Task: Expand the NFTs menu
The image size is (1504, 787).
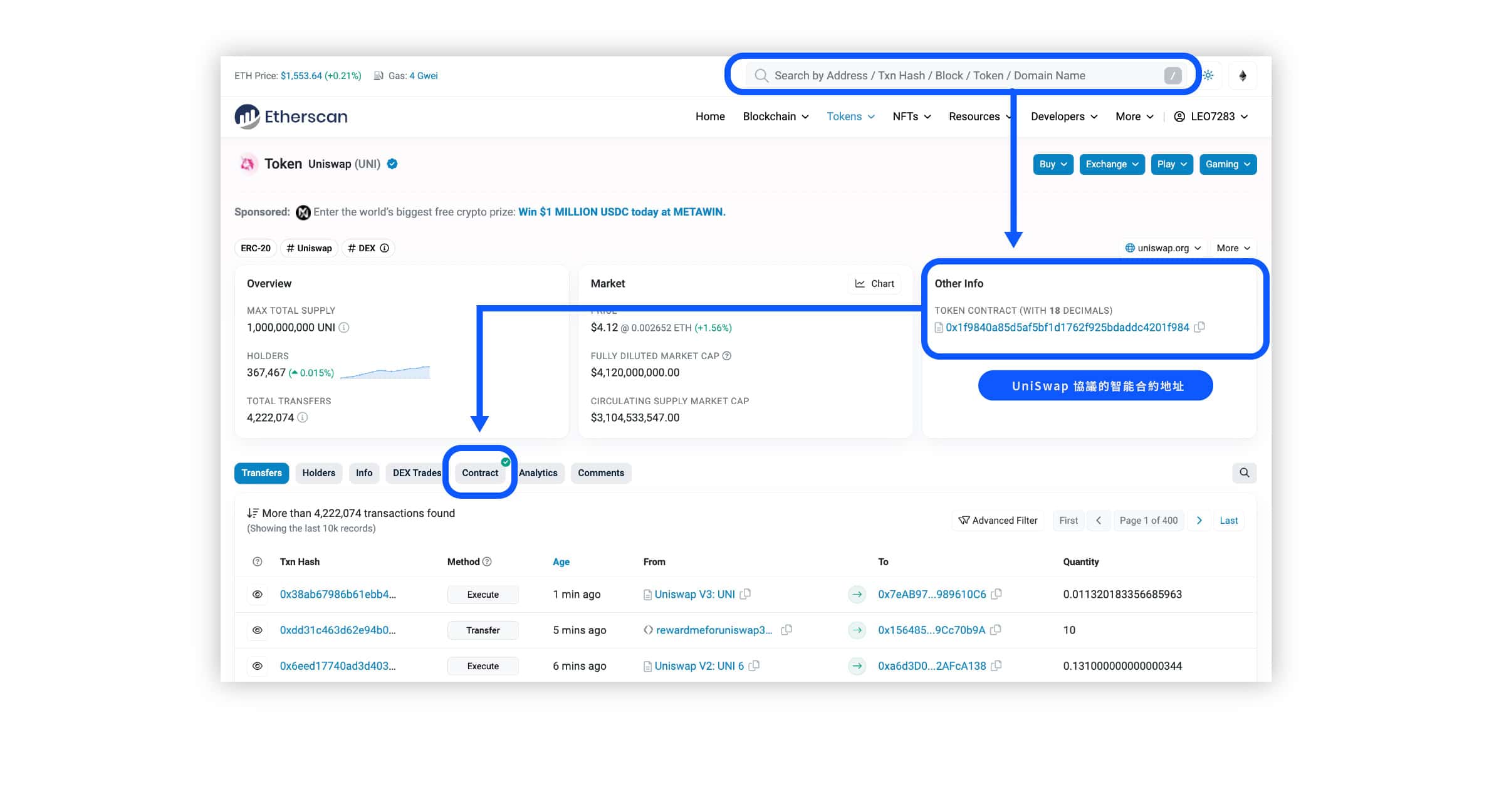Action: coord(912,117)
